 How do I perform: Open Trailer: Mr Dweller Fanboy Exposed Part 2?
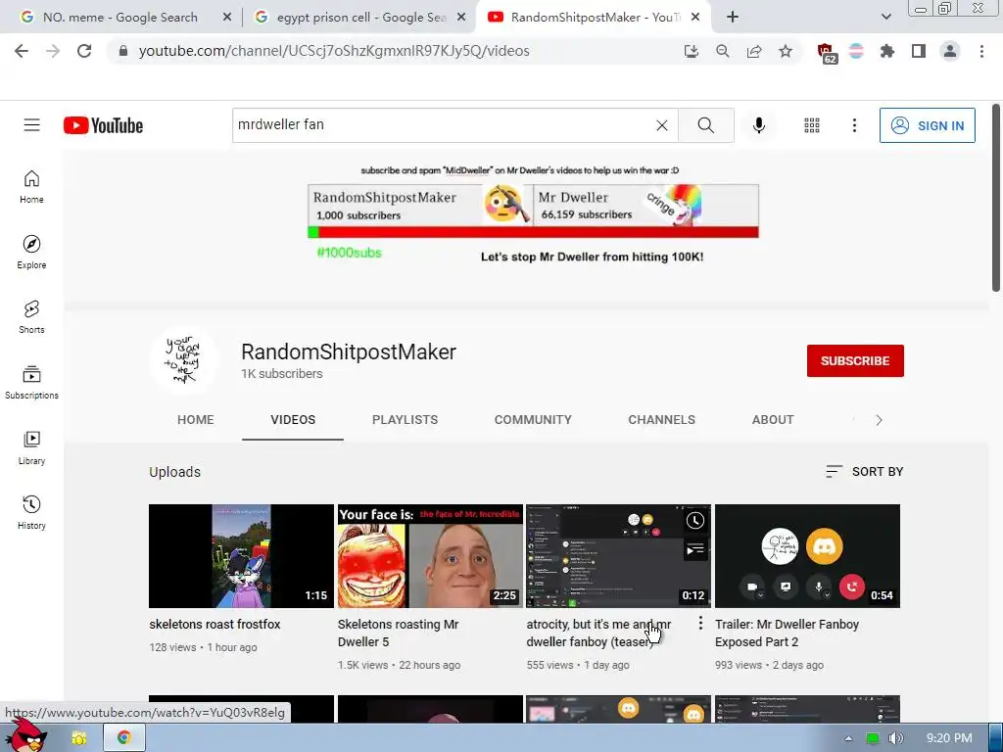[x=787, y=634]
